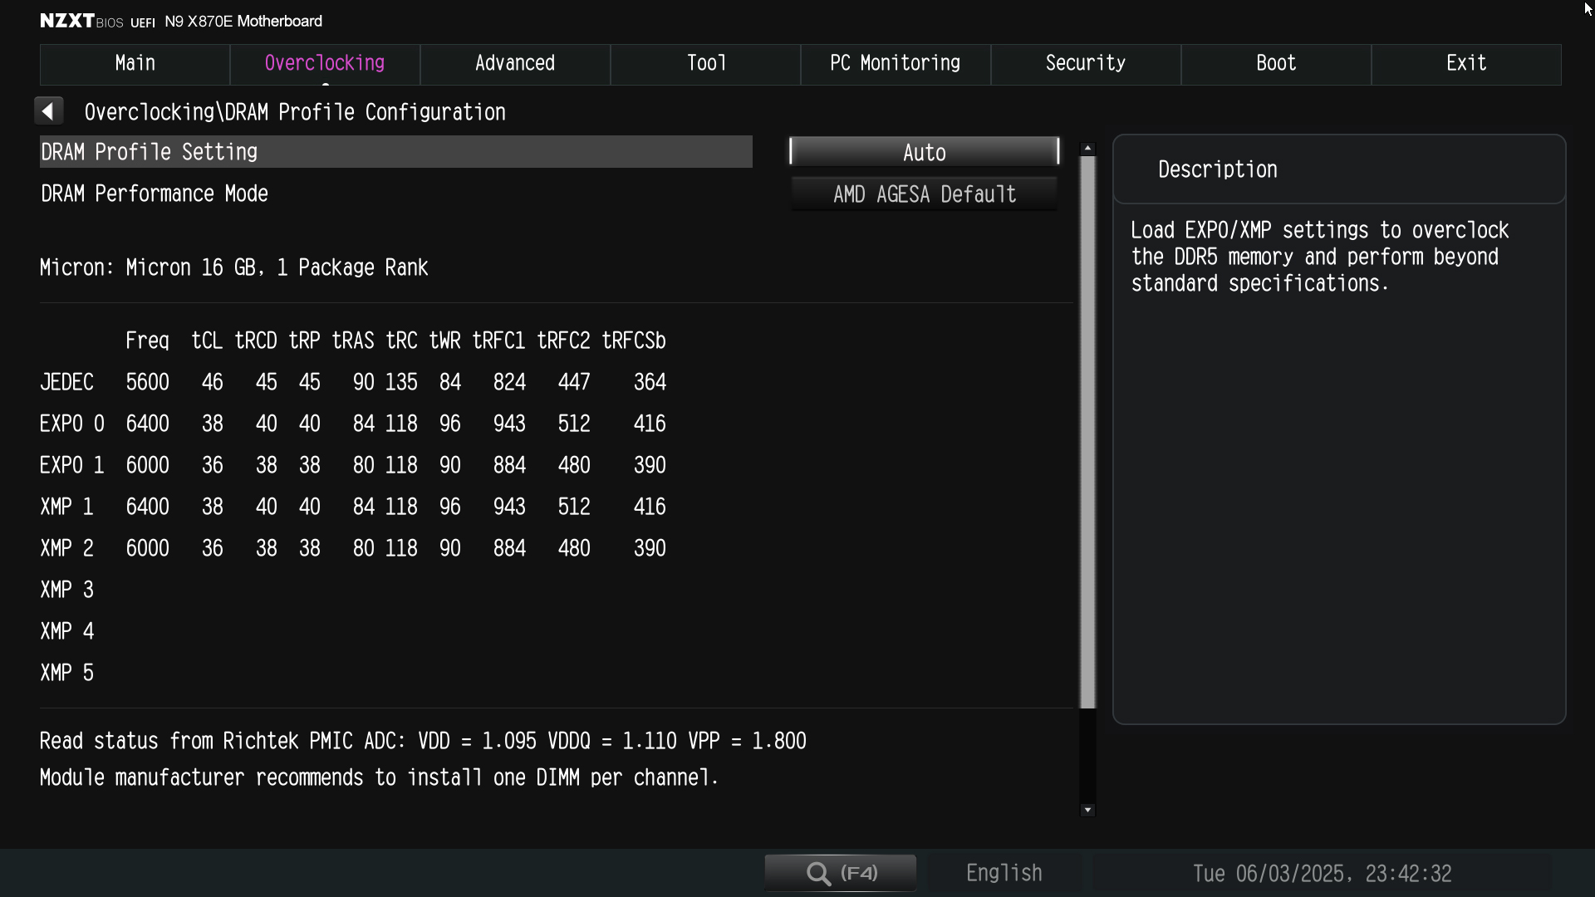This screenshot has height=897, width=1595.
Task: Open the Security tab
Action: 1086,64
